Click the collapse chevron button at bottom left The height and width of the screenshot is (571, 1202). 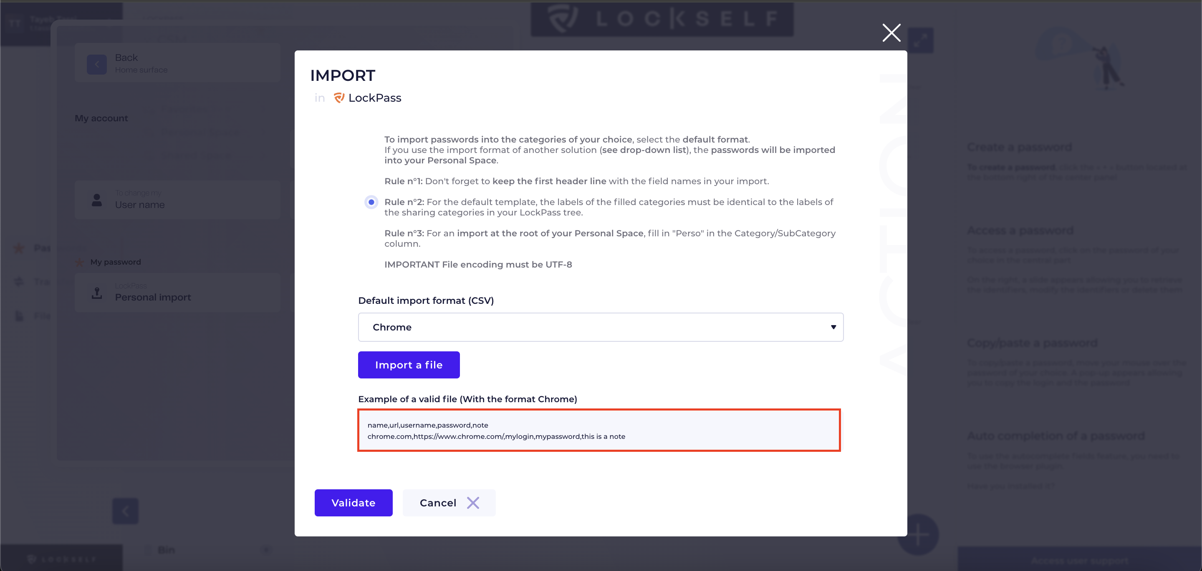(x=126, y=511)
